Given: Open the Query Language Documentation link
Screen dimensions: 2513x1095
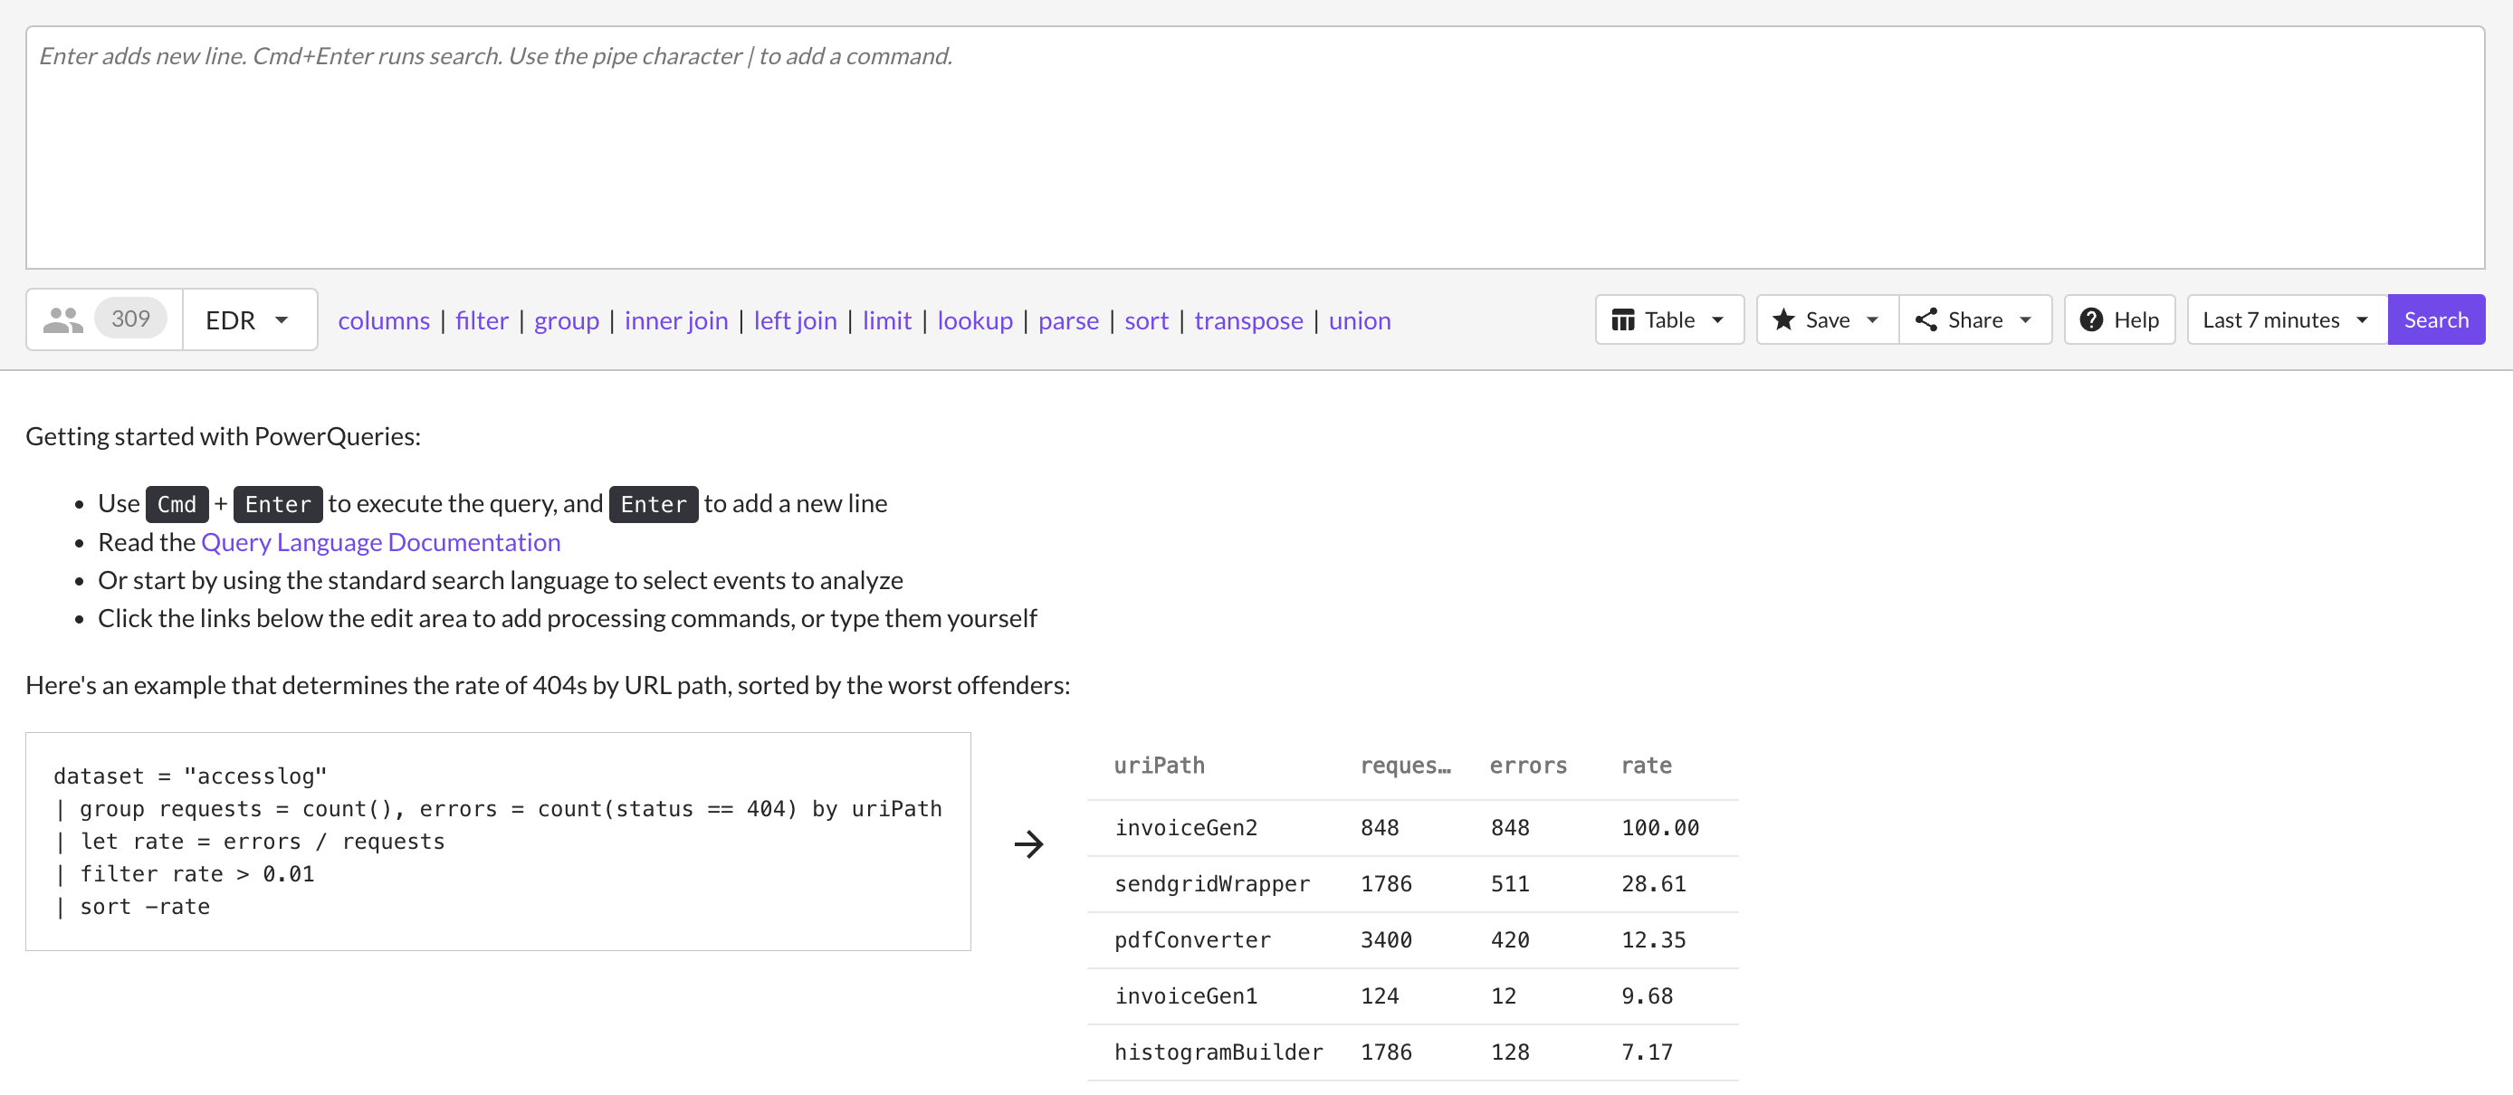Looking at the screenshot, I should [380, 542].
